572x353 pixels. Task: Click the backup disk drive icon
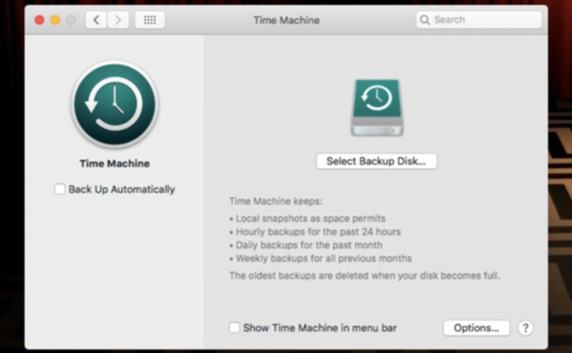tap(377, 108)
